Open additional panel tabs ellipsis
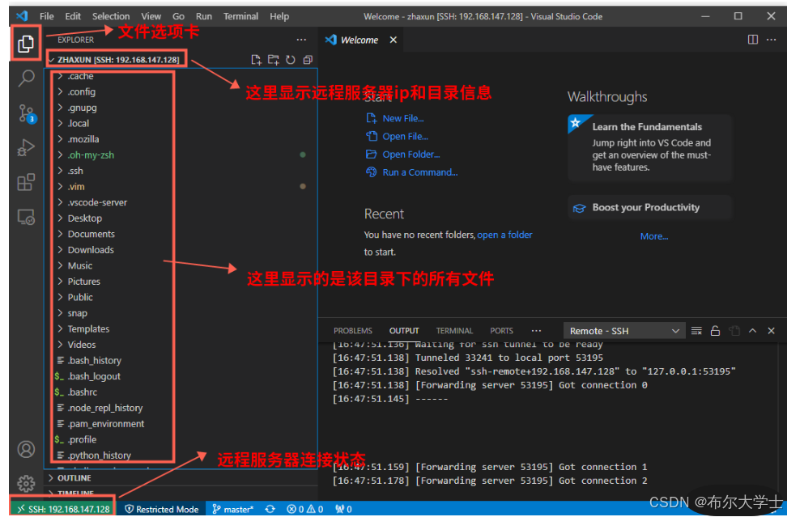The width and height of the screenshot is (787, 517). coord(536,330)
